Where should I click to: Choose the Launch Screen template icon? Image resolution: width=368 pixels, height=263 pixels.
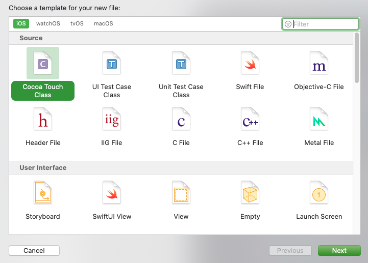[x=319, y=193]
